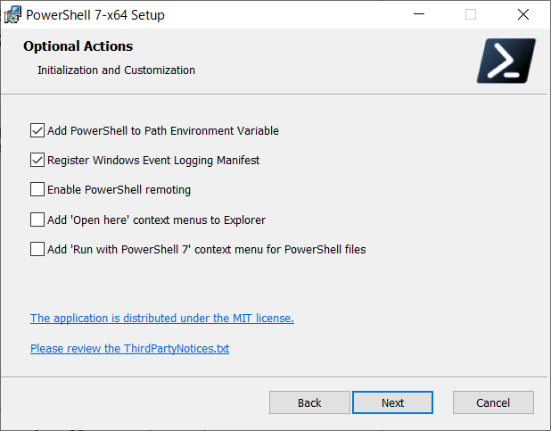Click the greyed-out maximize button
The width and height of the screenshot is (551, 431).
(x=471, y=15)
